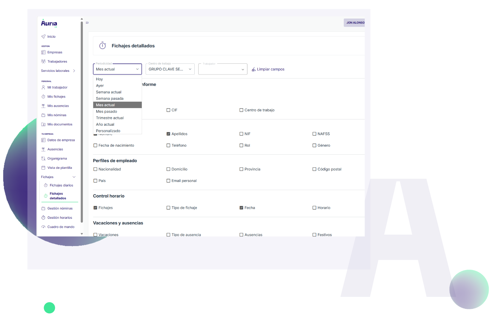Open the Trabajador dropdown
Viewport: 493px width, 328px height.
tap(223, 69)
